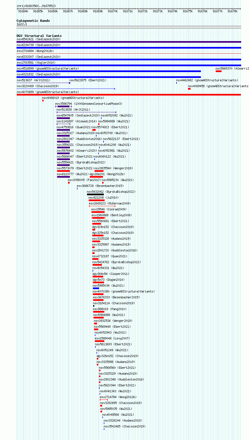The width and height of the screenshot is (249, 440).
Task: Click nsv5574923 (Ebert2021) label
Action: tap(111, 127)
